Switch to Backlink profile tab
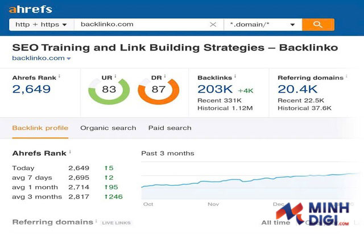Screen dimensions: 364x240 point(40,128)
